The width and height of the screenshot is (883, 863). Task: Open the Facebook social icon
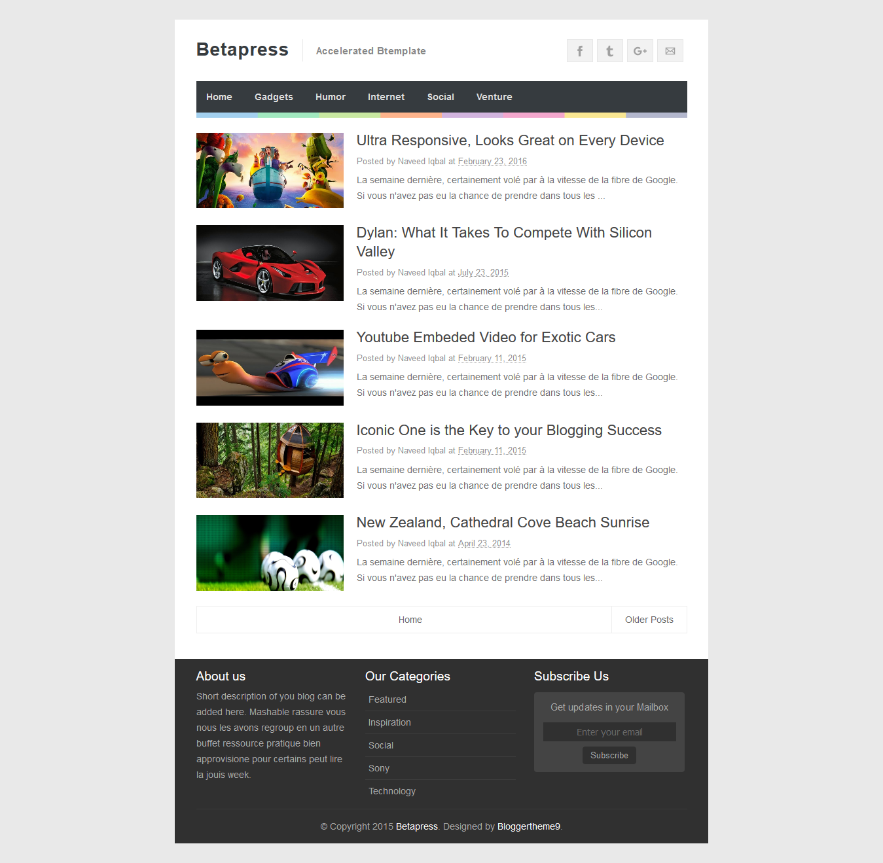pyautogui.click(x=580, y=51)
